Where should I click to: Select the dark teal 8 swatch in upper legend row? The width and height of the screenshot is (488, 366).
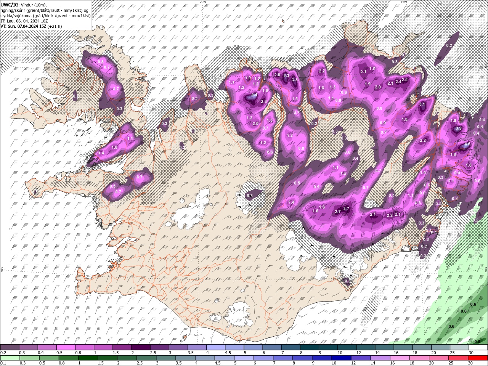[x=310, y=347]
